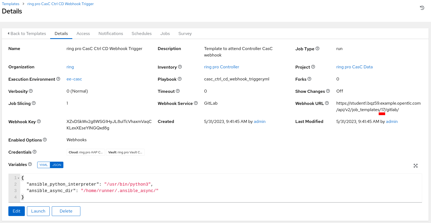The width and height of the screenshot is (431, 223).
Task: Delete the job template
Action: coord(66,211)
